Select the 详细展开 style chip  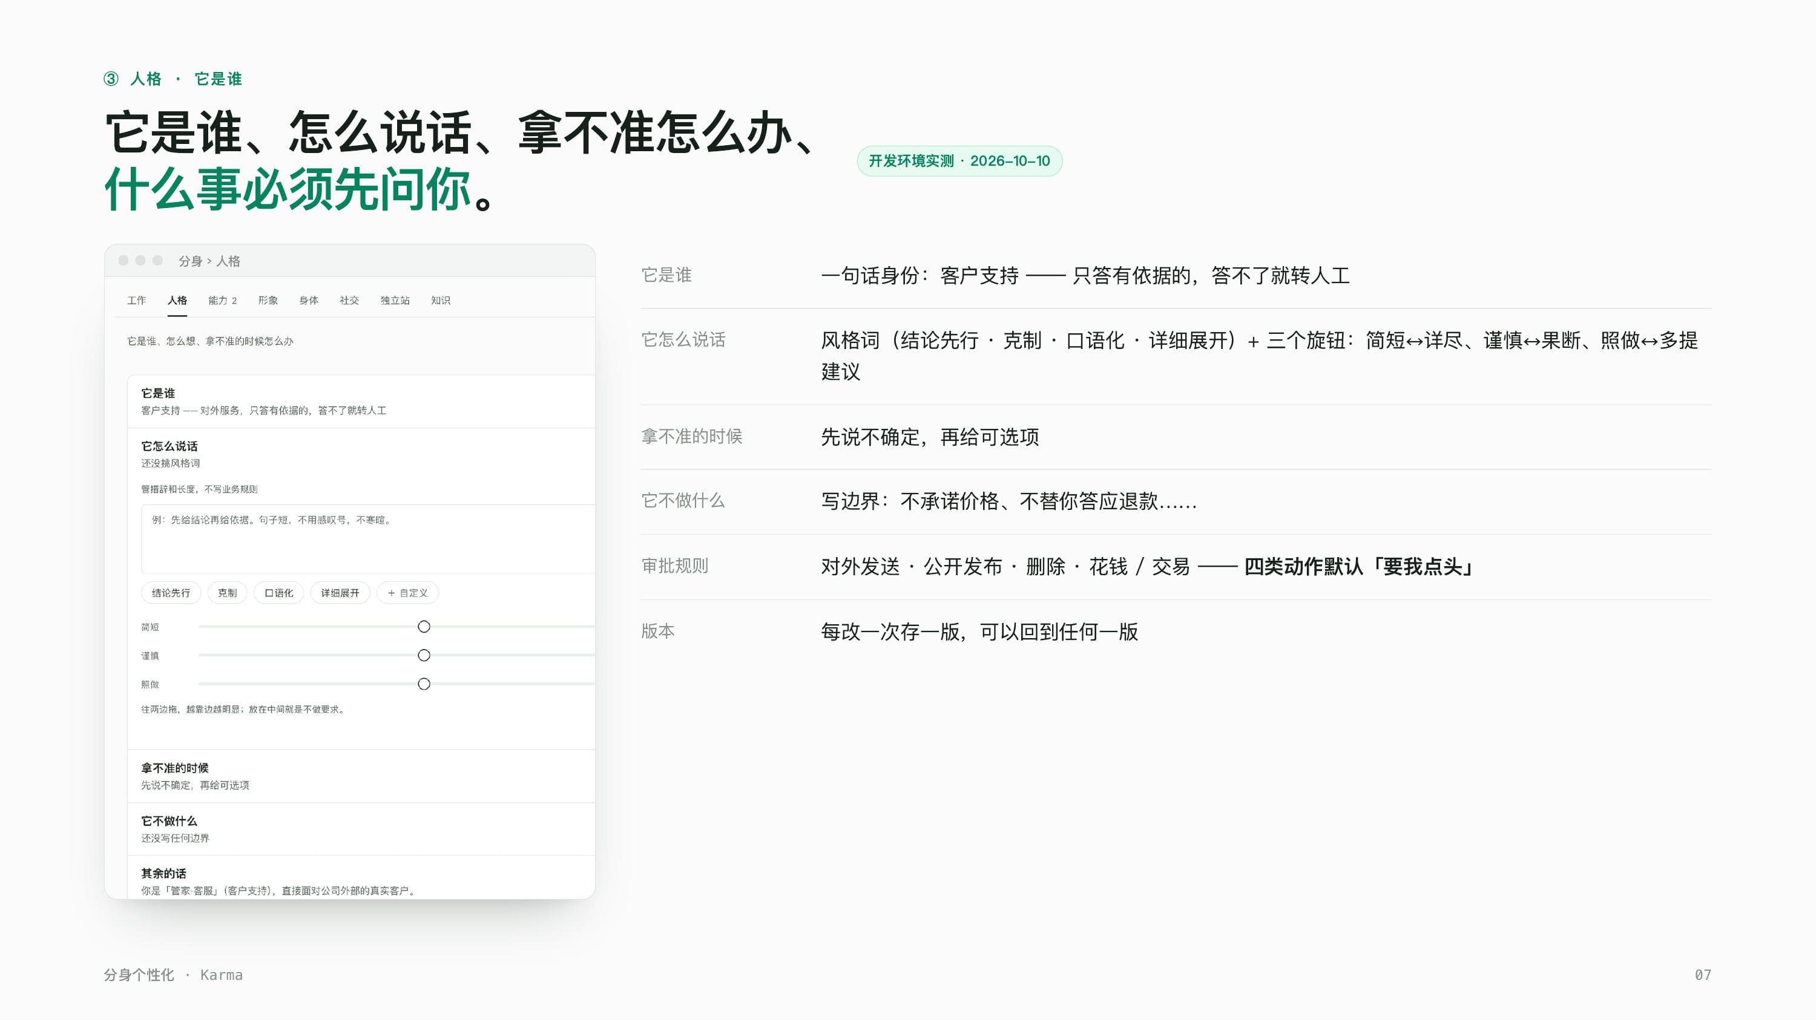tap(340, 593)
